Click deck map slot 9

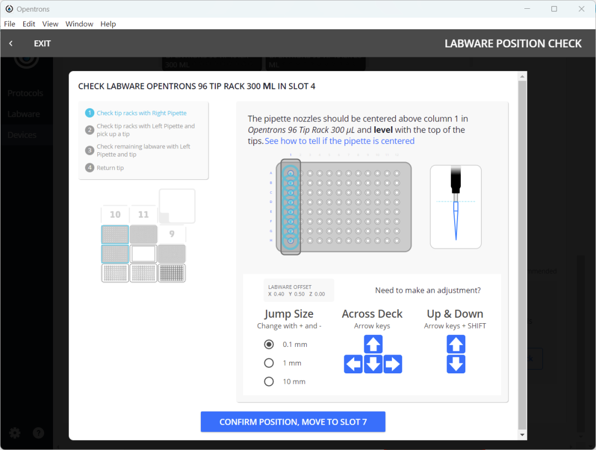172,234
